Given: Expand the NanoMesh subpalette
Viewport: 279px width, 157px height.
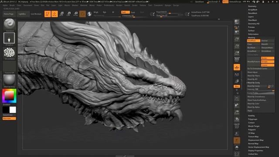Looking at the screenshot, I should tap(252, 13).
